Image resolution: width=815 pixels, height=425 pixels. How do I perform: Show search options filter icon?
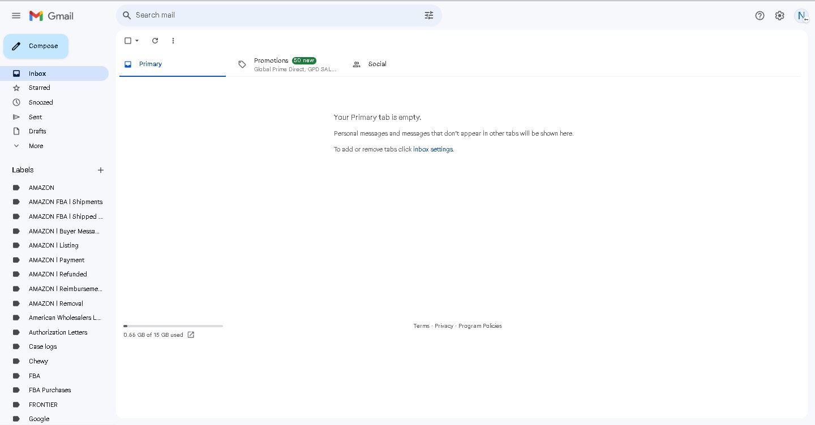click(429, 15)
